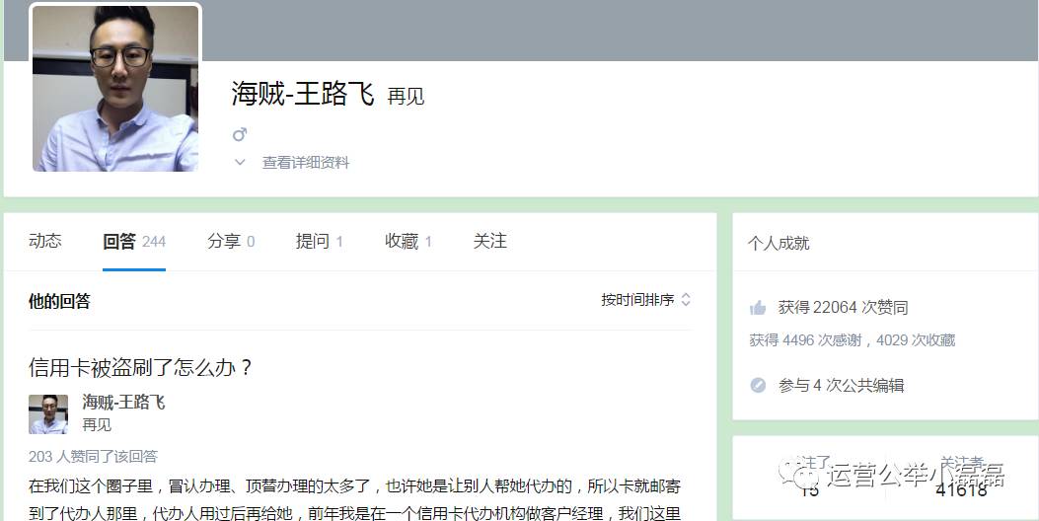
Task: Switch to the 分享 tab
Action: [231, 242]
